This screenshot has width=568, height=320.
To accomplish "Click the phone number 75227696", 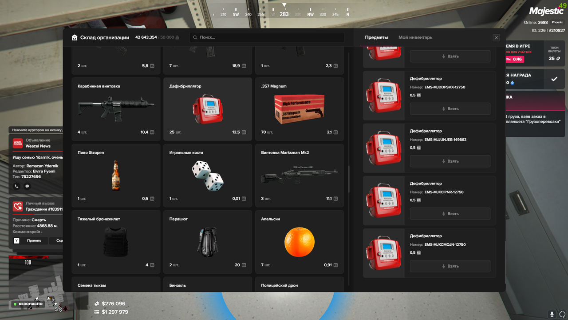I will click(31, 176).
